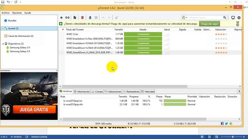
Task: Select WWE Smackdown VS RAW 2011 torrent
Action: click(x=150, y=43)
